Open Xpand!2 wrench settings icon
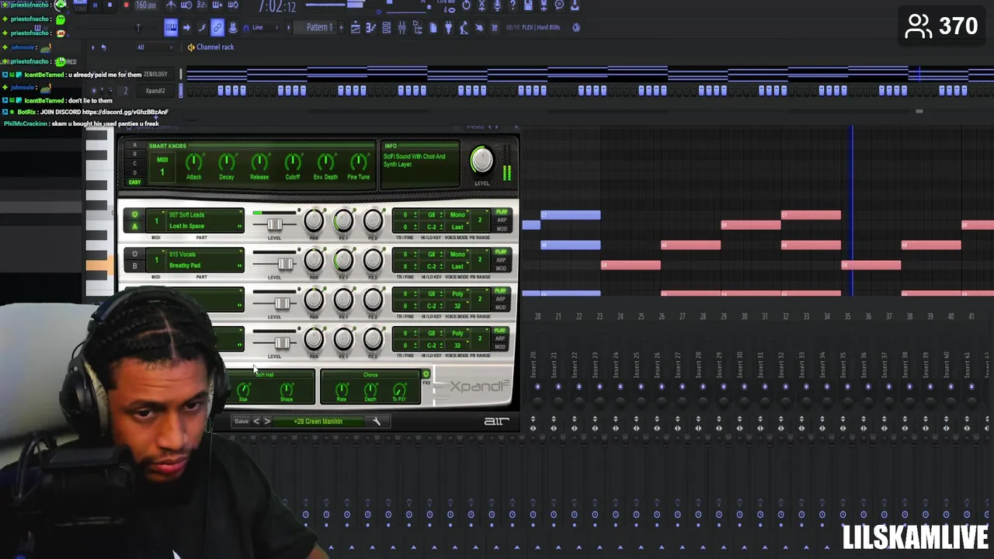This screenshot has width=994, height=559. pos(377,422)
